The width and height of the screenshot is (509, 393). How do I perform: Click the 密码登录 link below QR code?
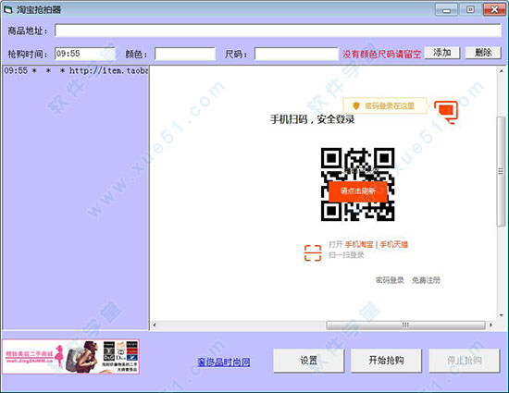pos(390,280)
